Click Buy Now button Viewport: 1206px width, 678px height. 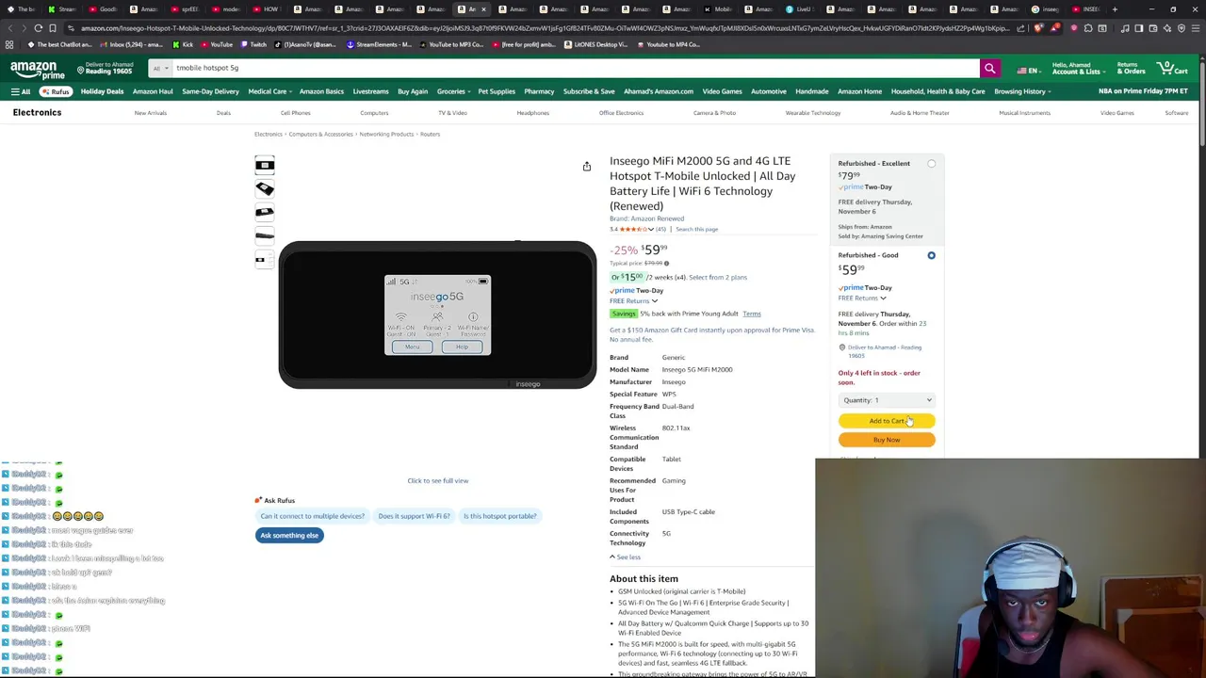pos(887,440)
